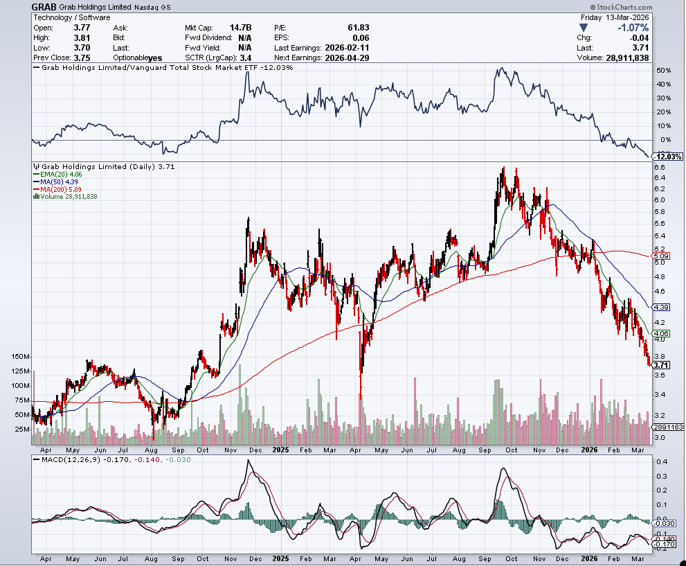
Task: Click the 6.6 label on the price axis
Action: [659, 168]
